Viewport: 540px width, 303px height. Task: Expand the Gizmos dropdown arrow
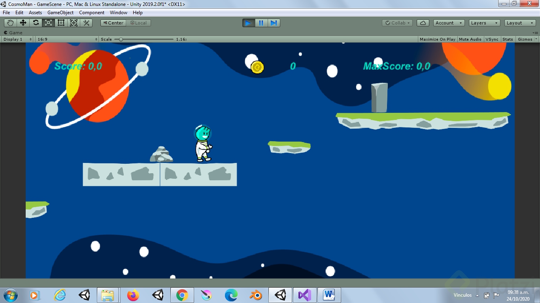pyautogui.click(x=536, y=39)
